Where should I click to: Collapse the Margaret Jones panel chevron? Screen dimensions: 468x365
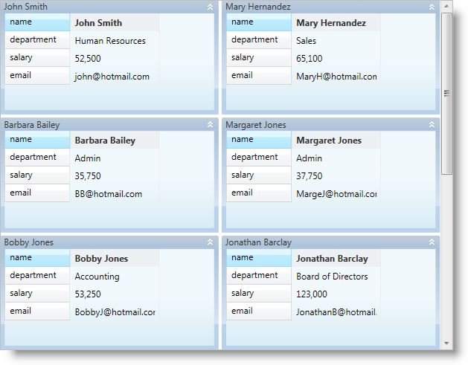pyautogui.click(x=432, y=125)
